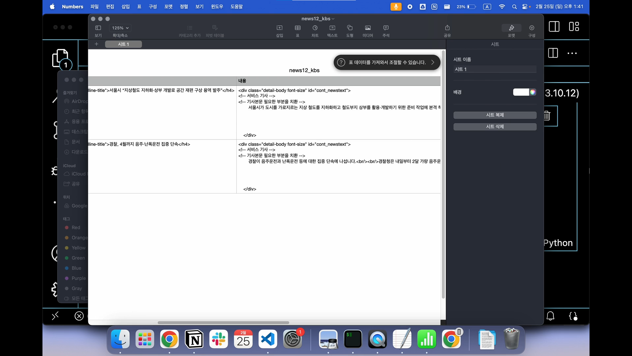Expand the table data import hint chevron
The height and width of the screenshot is (356, 632).
[433, 62]
